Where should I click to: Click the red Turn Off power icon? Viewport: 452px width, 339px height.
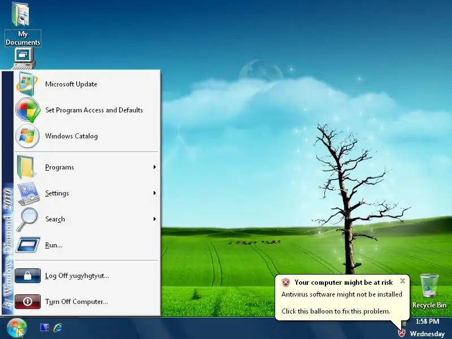[28, 301]
